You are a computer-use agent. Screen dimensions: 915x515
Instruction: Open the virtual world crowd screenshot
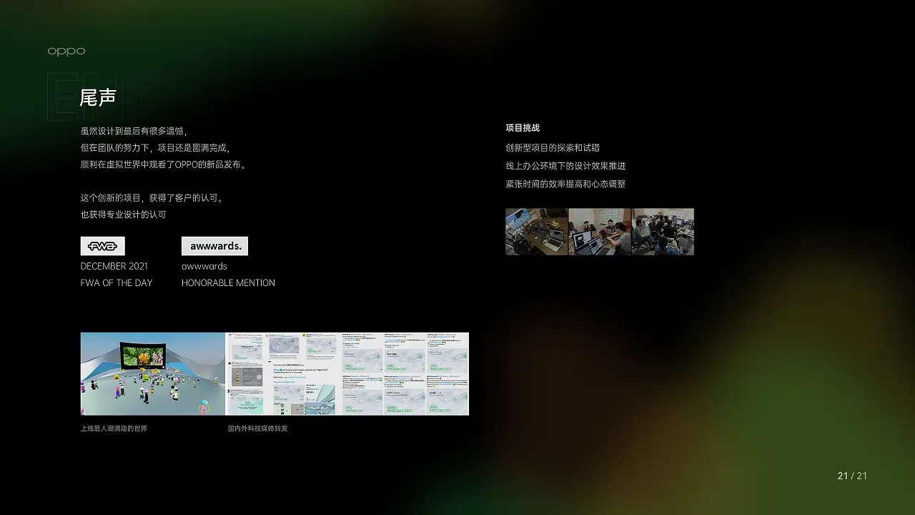click(x=153, y=373)
